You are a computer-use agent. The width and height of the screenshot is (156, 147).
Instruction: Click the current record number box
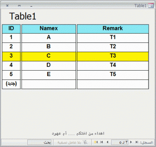[x=120, y=142]
